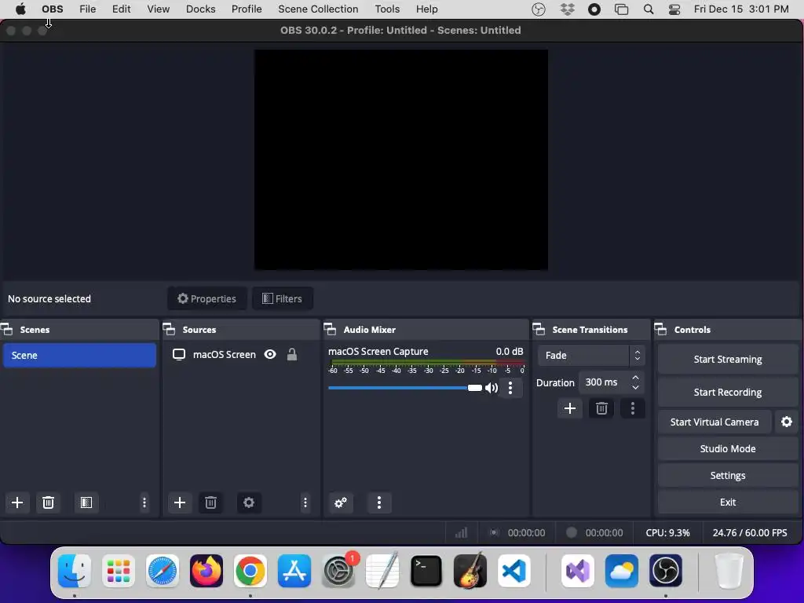
Task: Open Audio Mixer panel options menu
Action: coord(379,502)
